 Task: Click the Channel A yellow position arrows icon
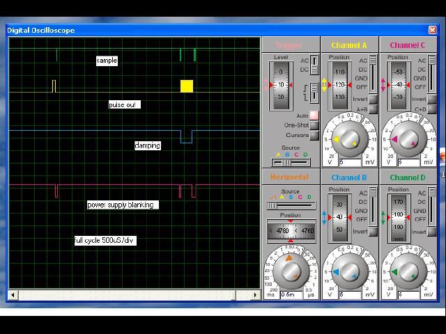324,85
